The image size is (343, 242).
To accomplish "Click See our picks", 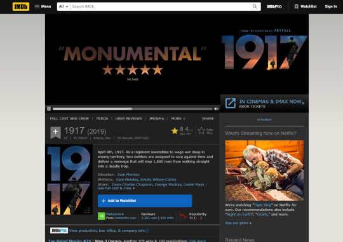I will pos(237,223).
